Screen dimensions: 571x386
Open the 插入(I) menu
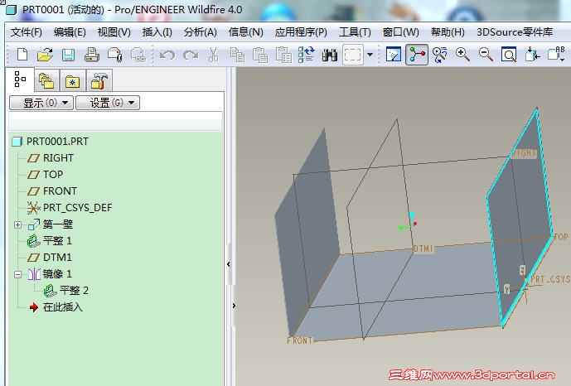(x=157, y=32)
